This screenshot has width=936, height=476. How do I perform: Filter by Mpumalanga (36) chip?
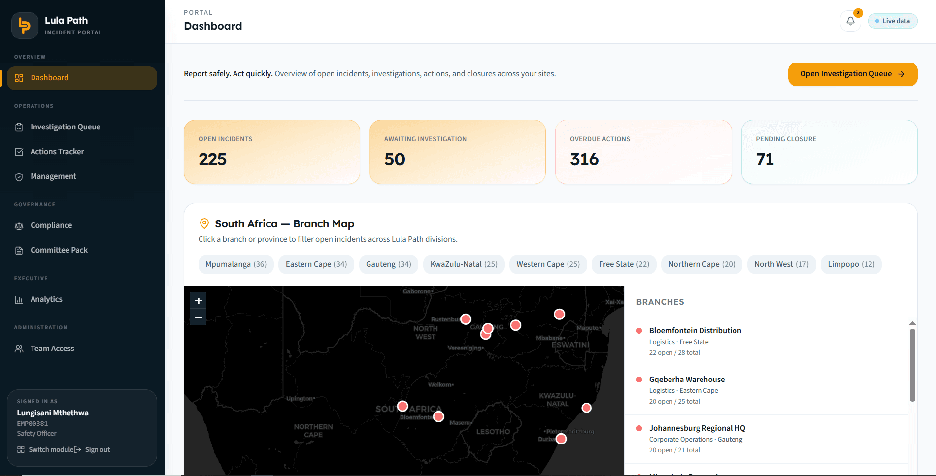coord(236,264)
